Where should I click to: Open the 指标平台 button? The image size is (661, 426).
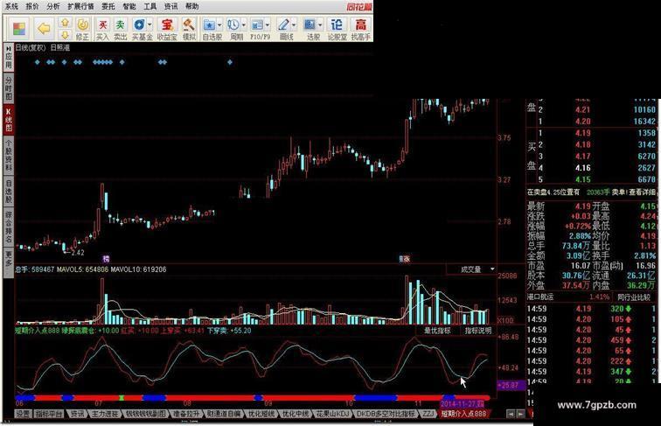[x=48, y=414]
